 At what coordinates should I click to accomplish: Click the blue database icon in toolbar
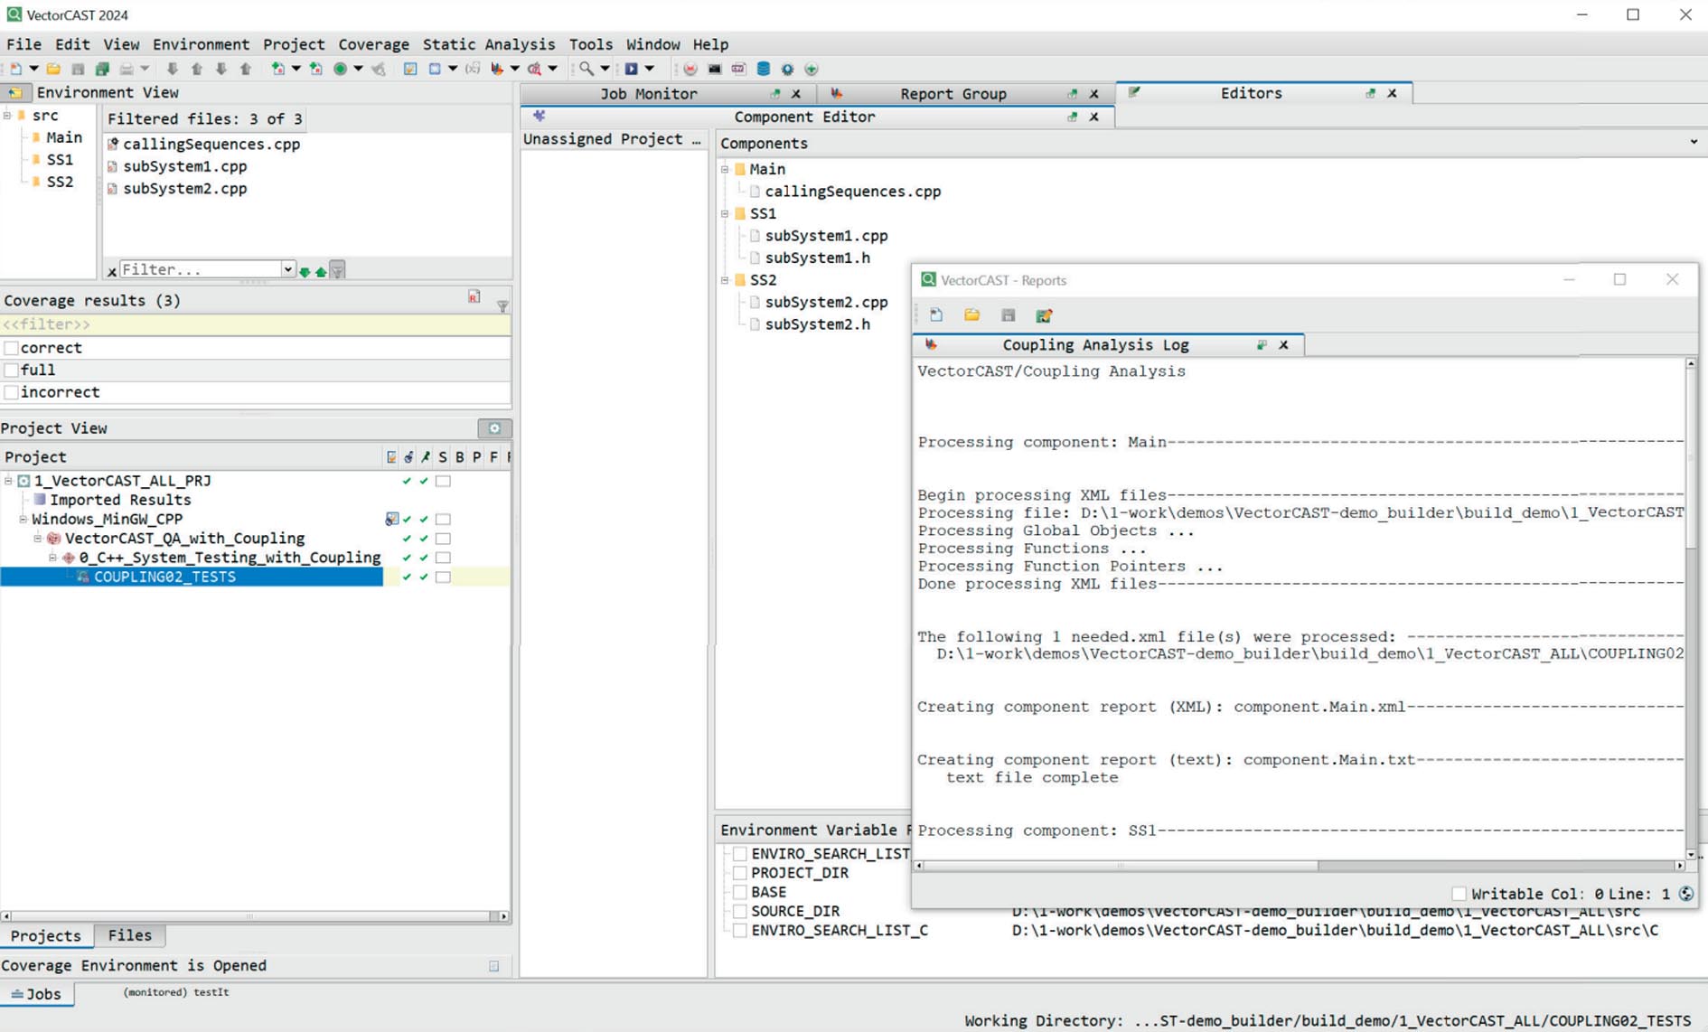click(763, 69)
